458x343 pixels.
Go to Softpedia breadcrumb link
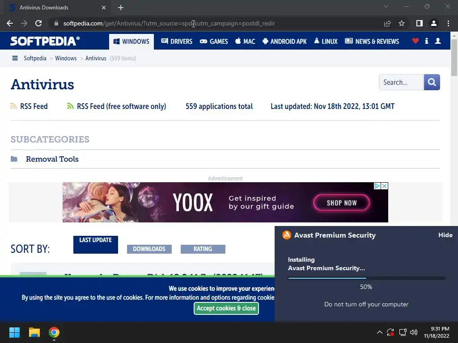(x=35, y=59)
